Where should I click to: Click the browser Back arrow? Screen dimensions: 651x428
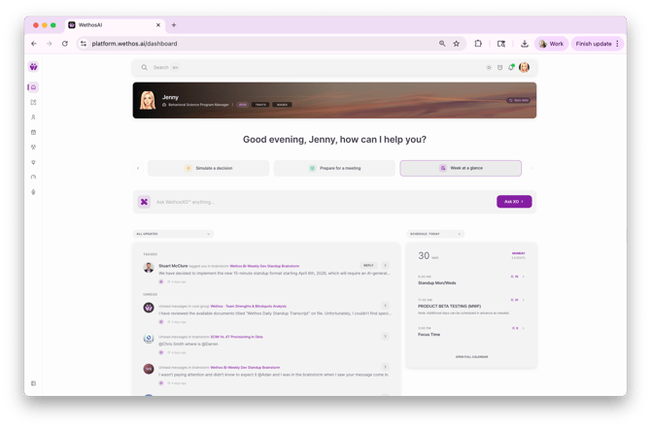34,44
